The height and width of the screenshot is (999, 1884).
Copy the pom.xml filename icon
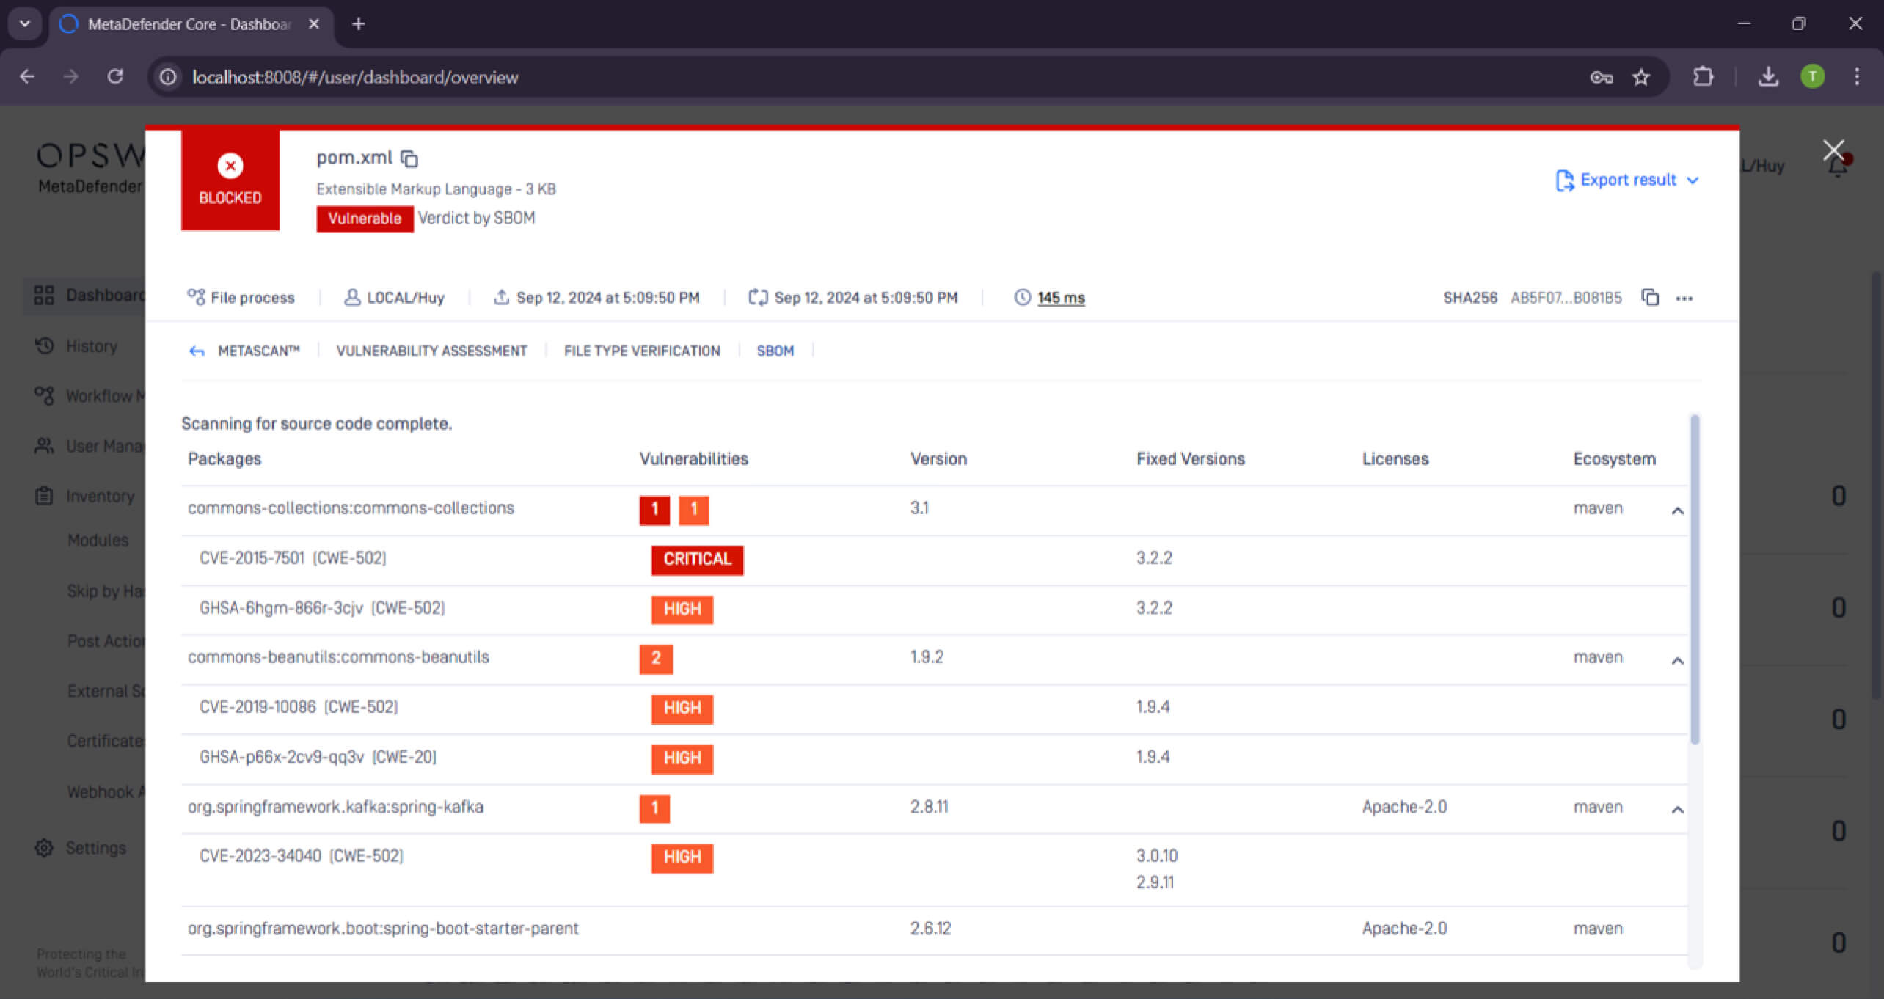point(409,158)
